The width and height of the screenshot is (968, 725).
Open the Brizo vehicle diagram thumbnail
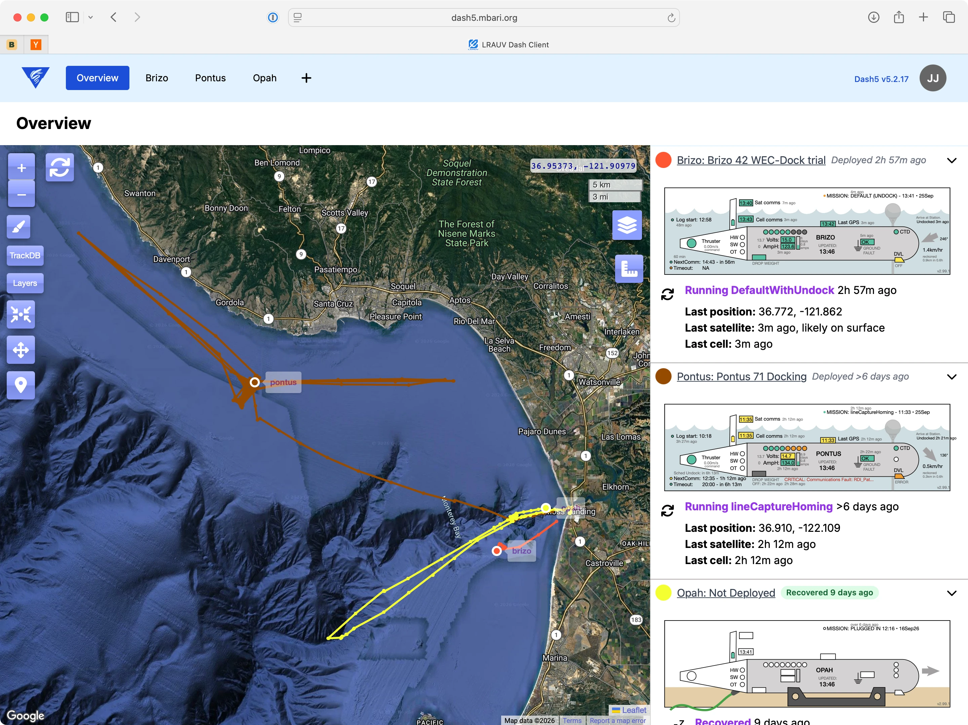pyautogui.click(x=807, y=231)
